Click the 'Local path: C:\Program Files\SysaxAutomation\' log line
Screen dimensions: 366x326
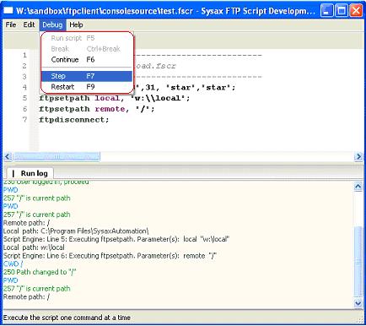click(x=76, y=231)
